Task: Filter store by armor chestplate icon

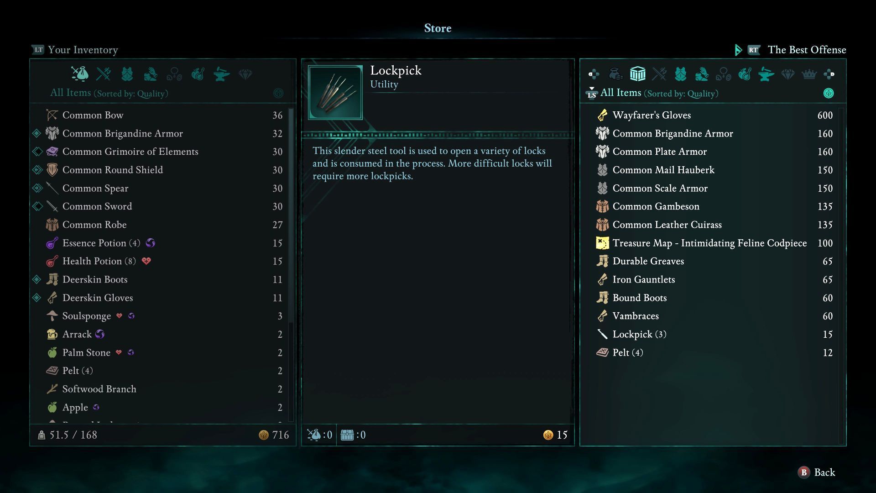Action: tap(680, 73)
